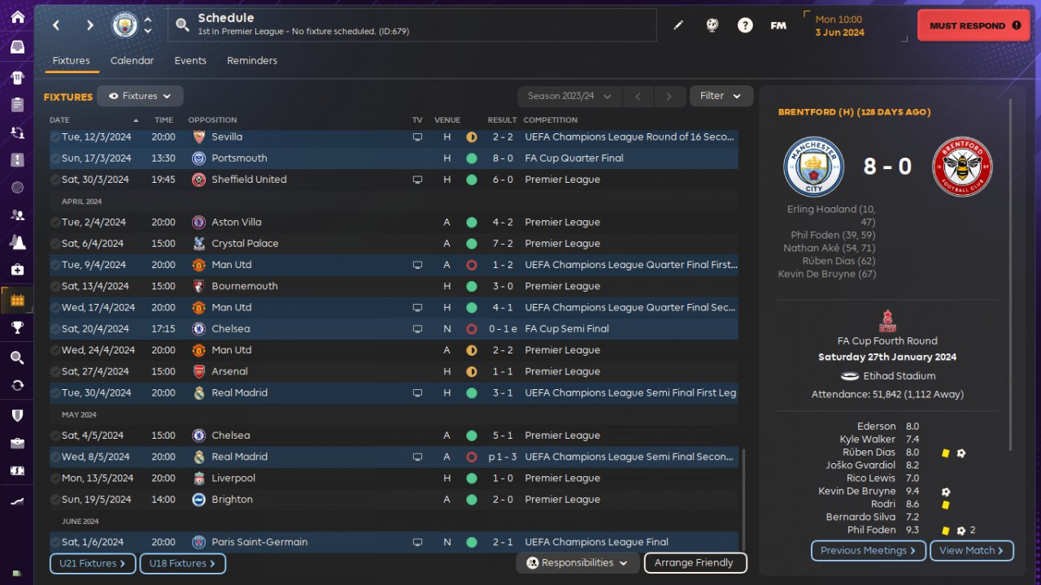Screen dimensions: 1041x585
Task: Open Previous Meetings for Brentford match
Action: tap(869, 550)
